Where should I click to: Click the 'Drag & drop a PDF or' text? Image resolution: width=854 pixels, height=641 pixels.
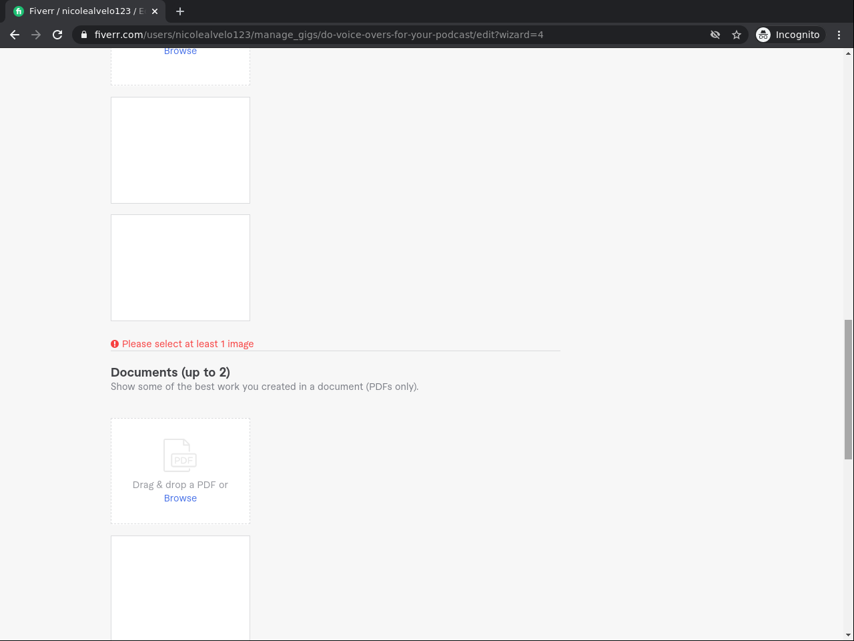click(x=180, y=485)
